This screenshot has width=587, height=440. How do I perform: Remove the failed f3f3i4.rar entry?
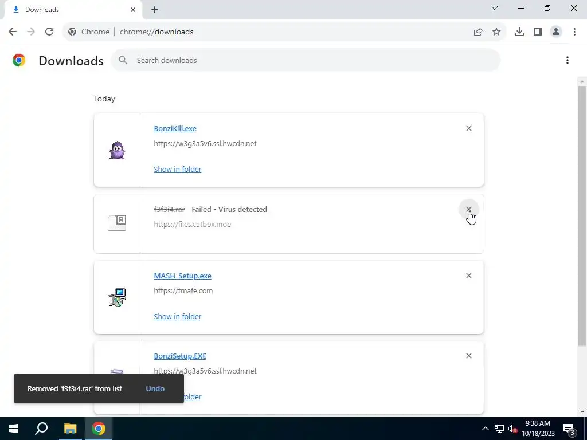tap(469, 209)
